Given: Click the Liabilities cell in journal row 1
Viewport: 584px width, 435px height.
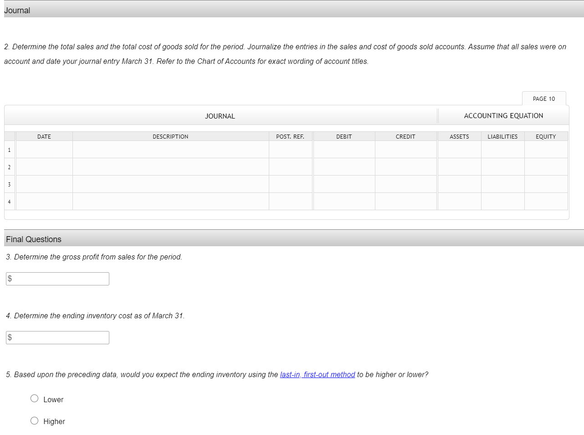Looking at the screenshot, I should click(502, 150).
